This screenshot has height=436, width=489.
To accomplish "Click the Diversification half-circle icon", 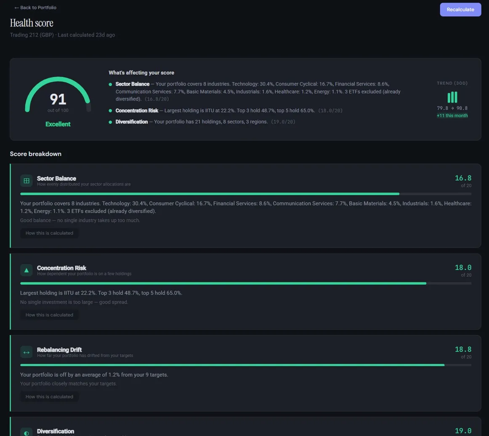I will (x=27, y=432).
